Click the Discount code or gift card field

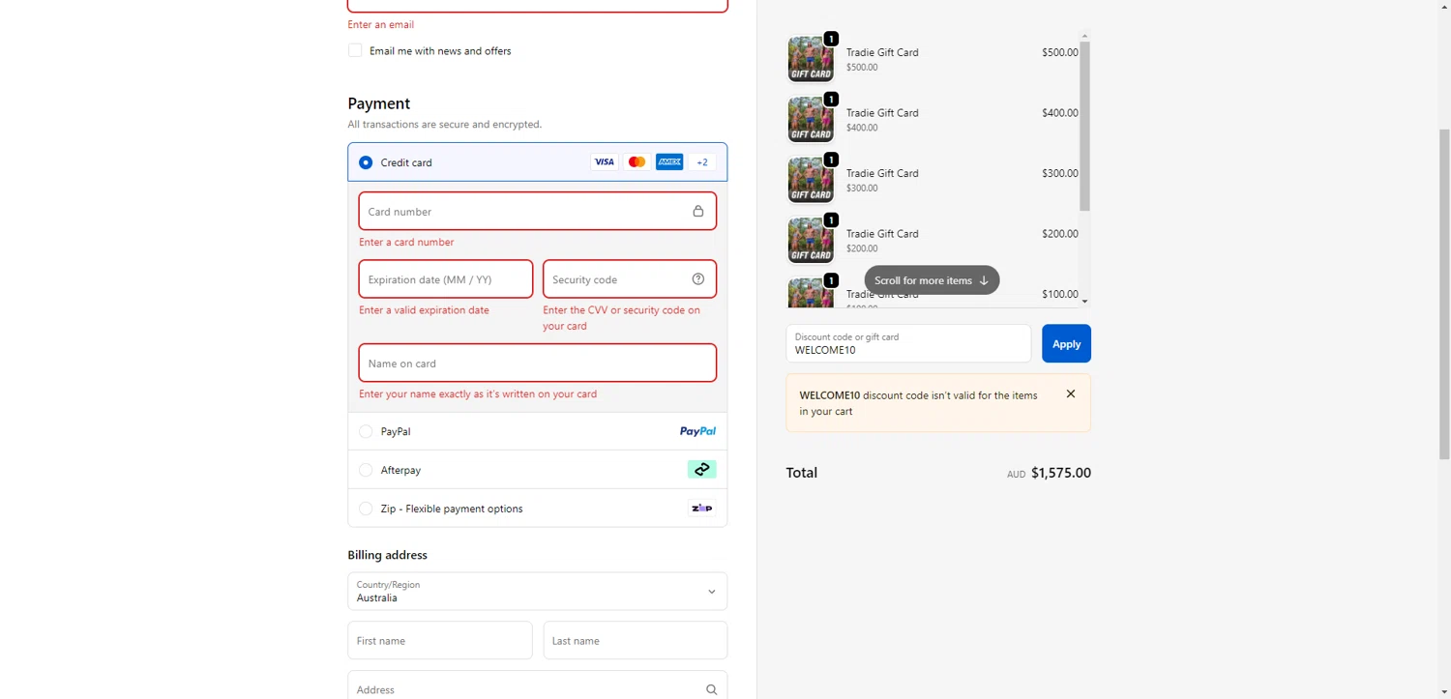[x=908, y=343]
